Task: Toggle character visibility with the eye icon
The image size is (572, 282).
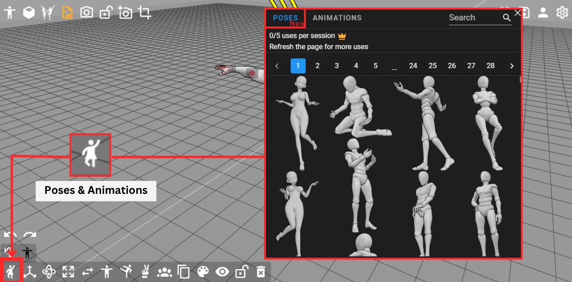Action: click(222, 272)
